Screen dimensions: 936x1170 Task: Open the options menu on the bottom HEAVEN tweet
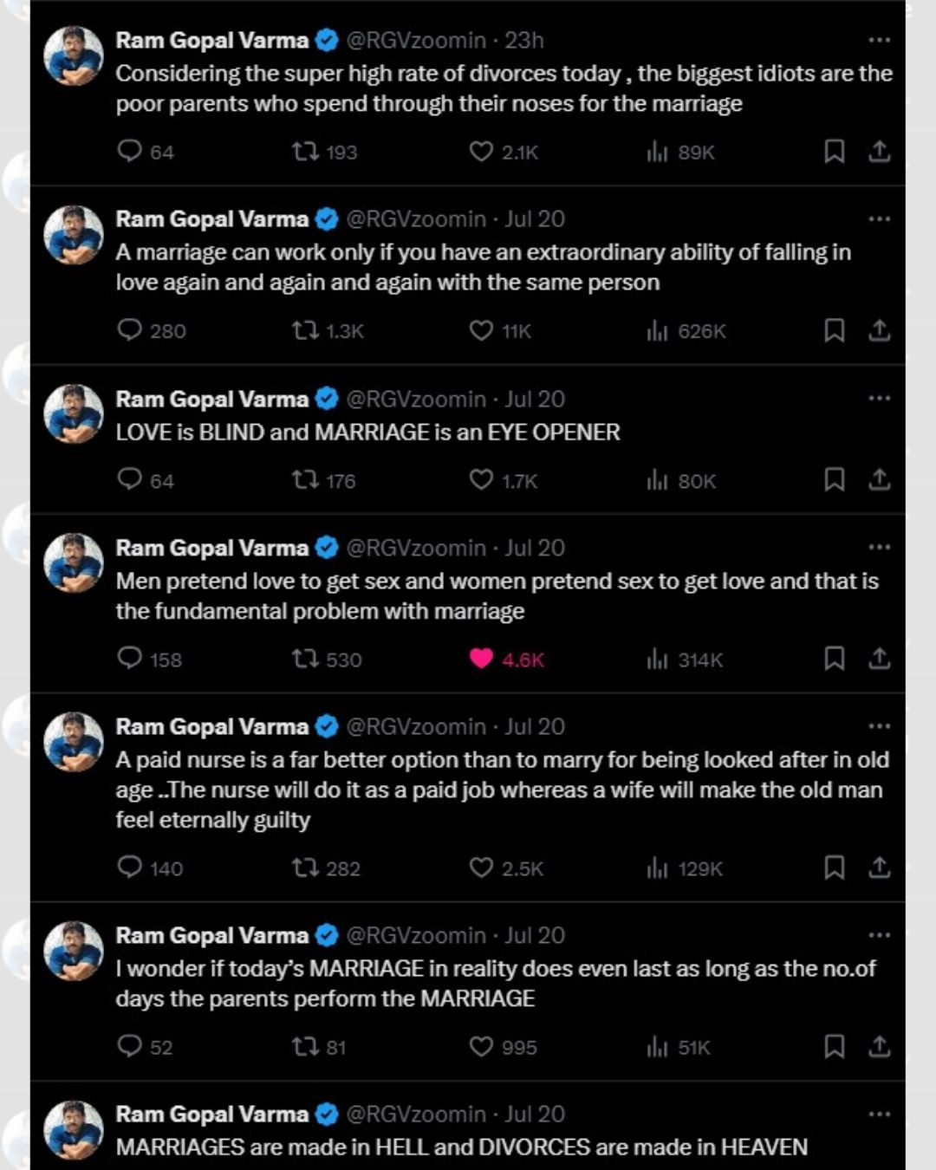[x=881, y=1114]
